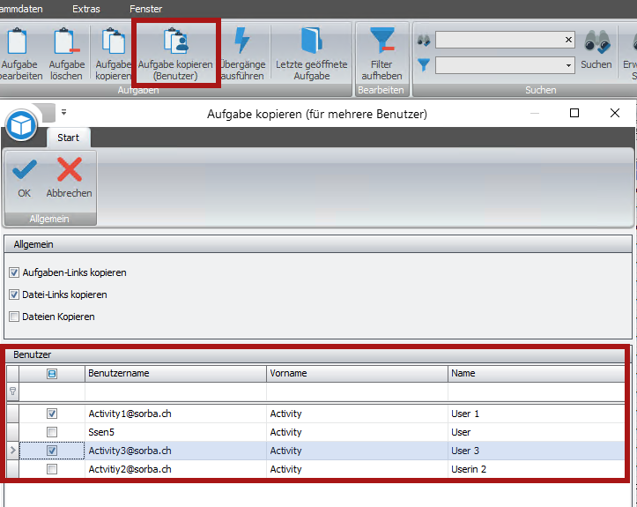Click the plain Aufgabe kopieren icon
Image resolution: width=637 pixels, height=507 pixels.
pyautogui.click(x=114, y=41)
